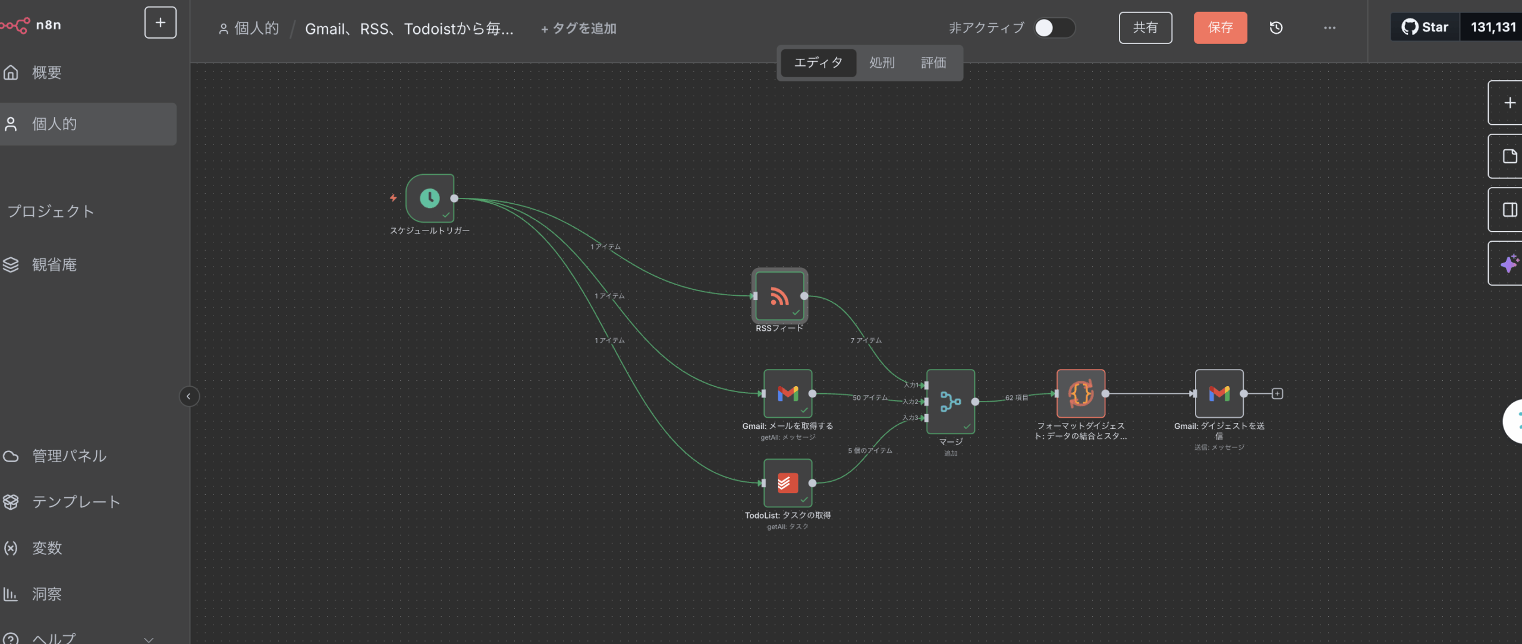Click the n8n logo
1522x644 pixels.
point(31,25)
